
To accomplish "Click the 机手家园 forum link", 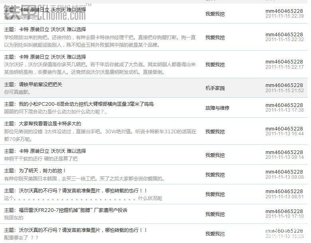I will coord(215,88).
